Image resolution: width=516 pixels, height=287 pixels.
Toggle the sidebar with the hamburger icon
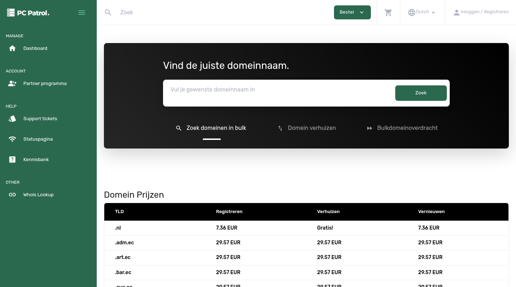point(82,12)
